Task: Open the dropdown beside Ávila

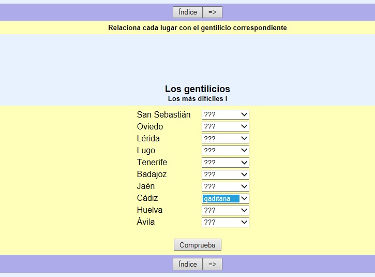Action: tap(225, 222)
